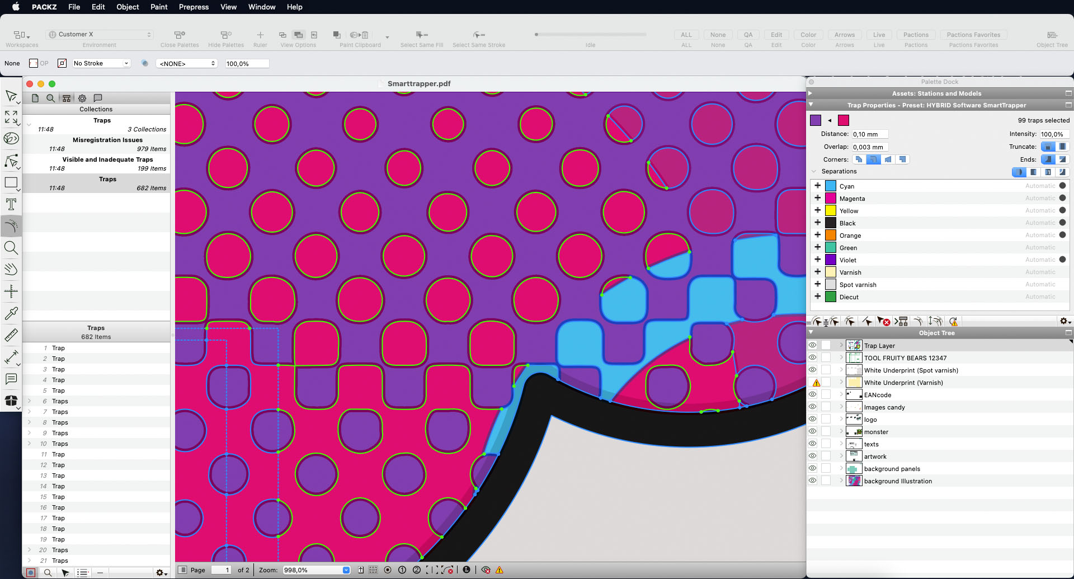Expand the Traps item number 6
This screenshot has height=579, width=1074.
pyautogui.click(x=30, y=401)
